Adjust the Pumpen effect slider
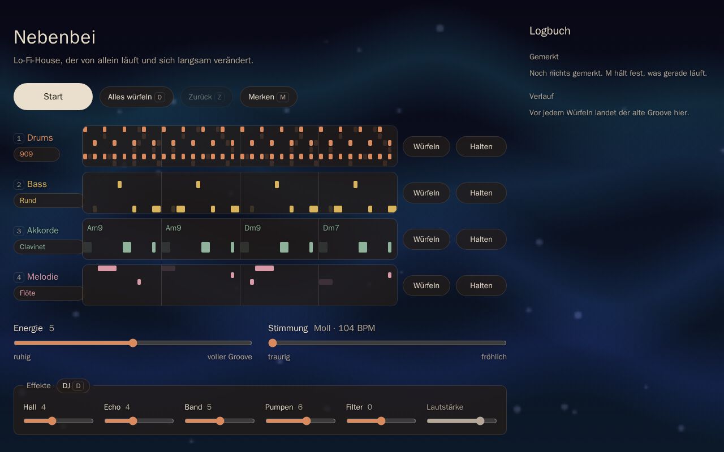Screen dimensions: 724x452 300,421
